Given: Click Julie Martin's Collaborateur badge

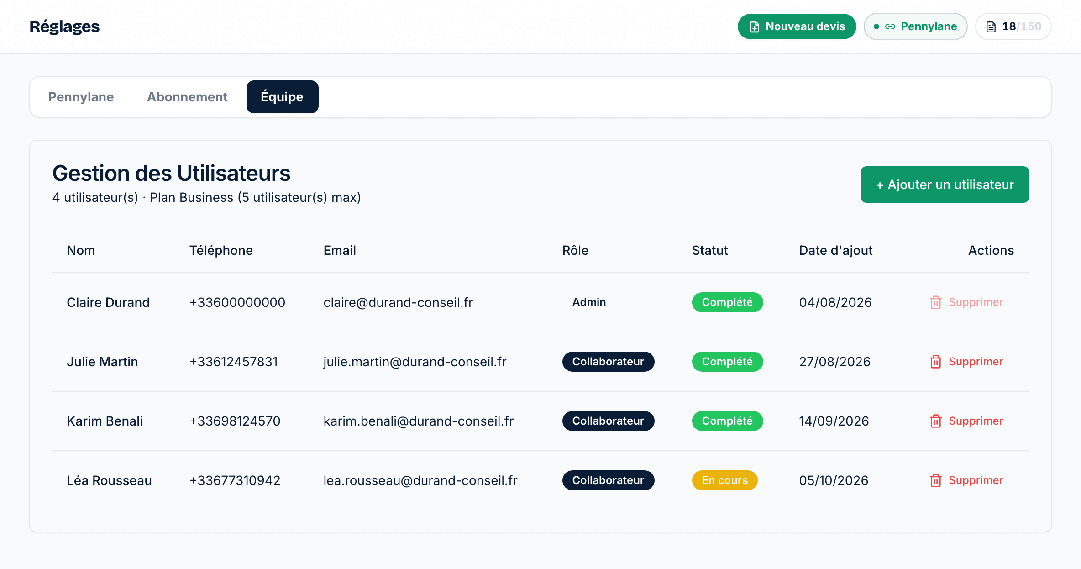Looking at the screenshot, I should tap(609, 362).
